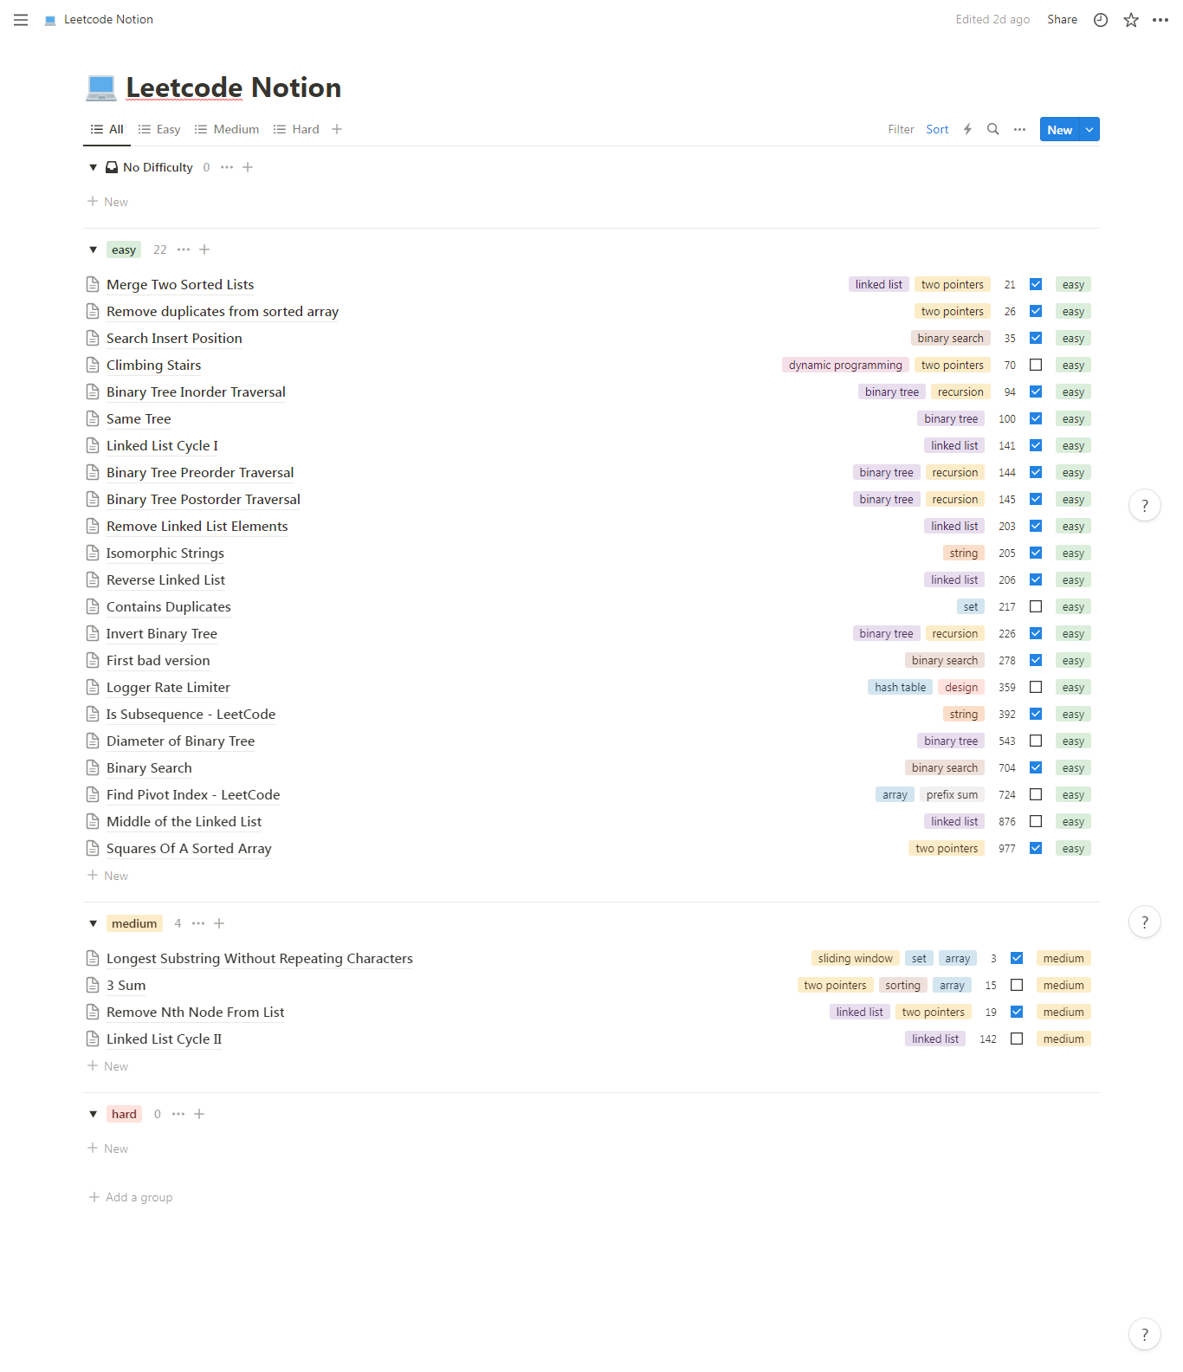Image resolution: width=1183 pixels, height=1372 pixels.
Task: Uncheck the Merge Two Sorted Lists checkbox
Action: (x=1036, y=284)
